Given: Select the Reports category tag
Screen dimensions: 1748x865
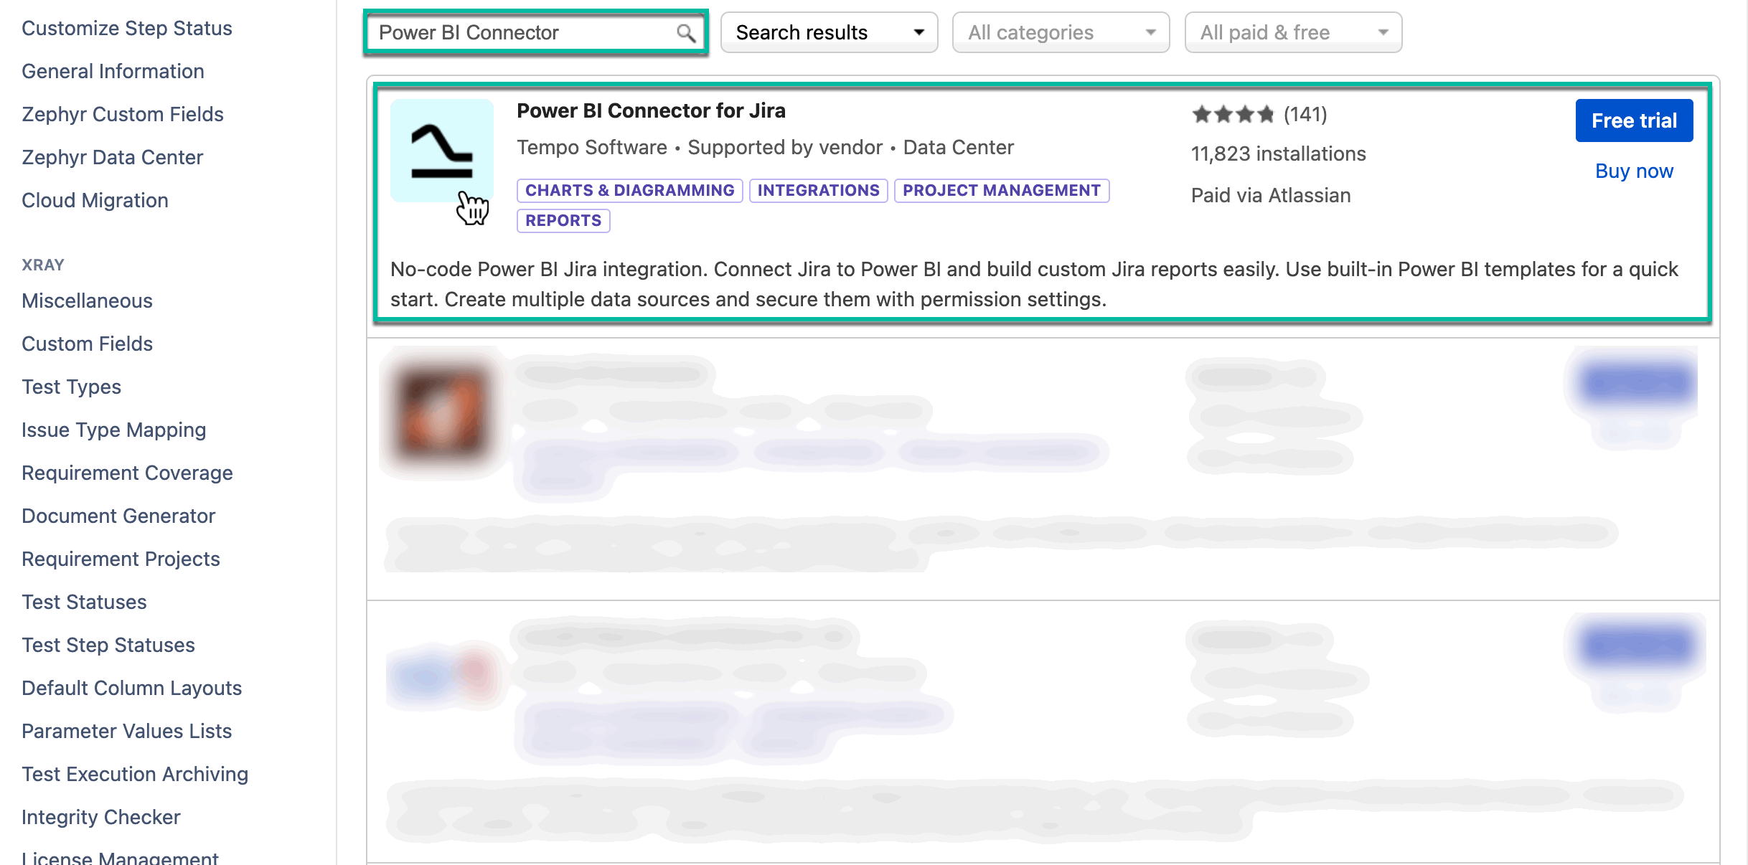Looking at the screenshot, I should 563,221.
